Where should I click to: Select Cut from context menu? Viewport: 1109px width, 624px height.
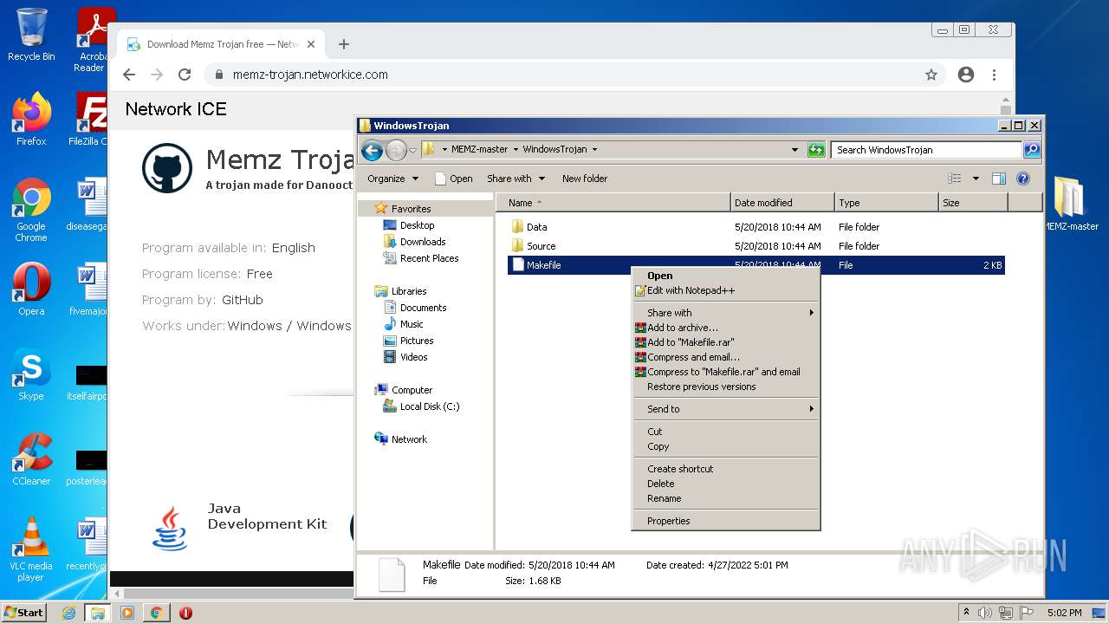pyautogui.click(x=726, y=432)
